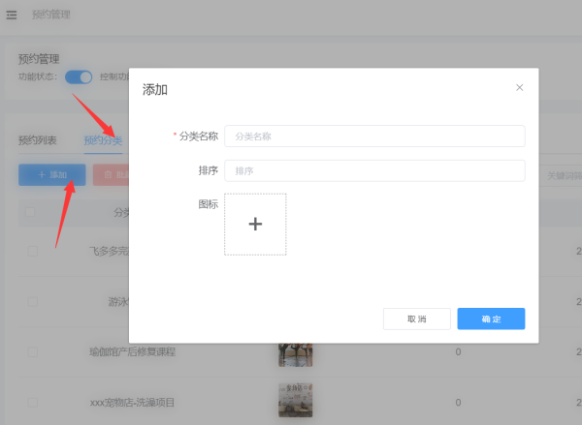The width and height of the screenshot is (582, 425).
Task: Close the 添加 dialog with the X icon
Action: pos(519,87)
